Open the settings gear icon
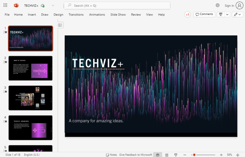Image resolution: width=245 pixels, height=157 pixels. pos(218,5)
